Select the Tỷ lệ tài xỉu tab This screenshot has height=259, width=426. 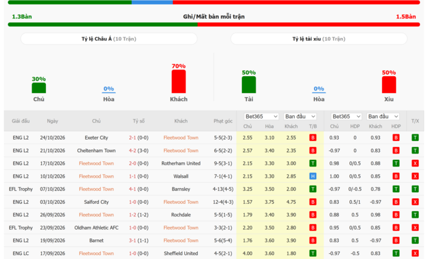pyautogui.click(x=319, y=39)
